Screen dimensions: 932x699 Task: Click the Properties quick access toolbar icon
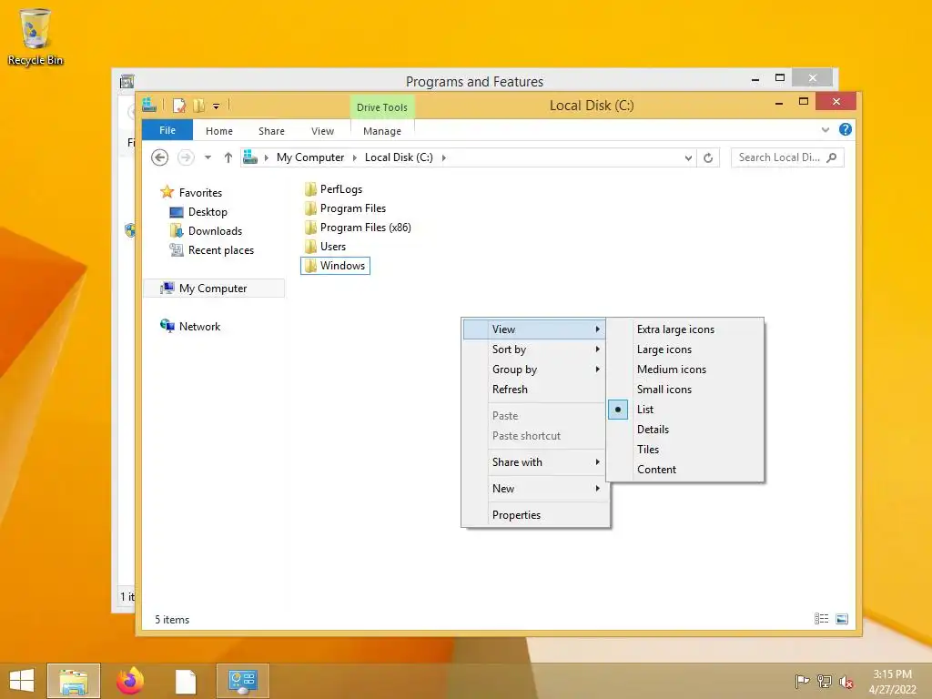pyautogui.click(x=179, y=106)
